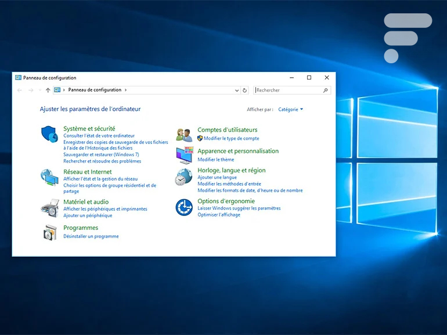
Task: Go up one level with up arrow
Action: (x=48, y=91)
